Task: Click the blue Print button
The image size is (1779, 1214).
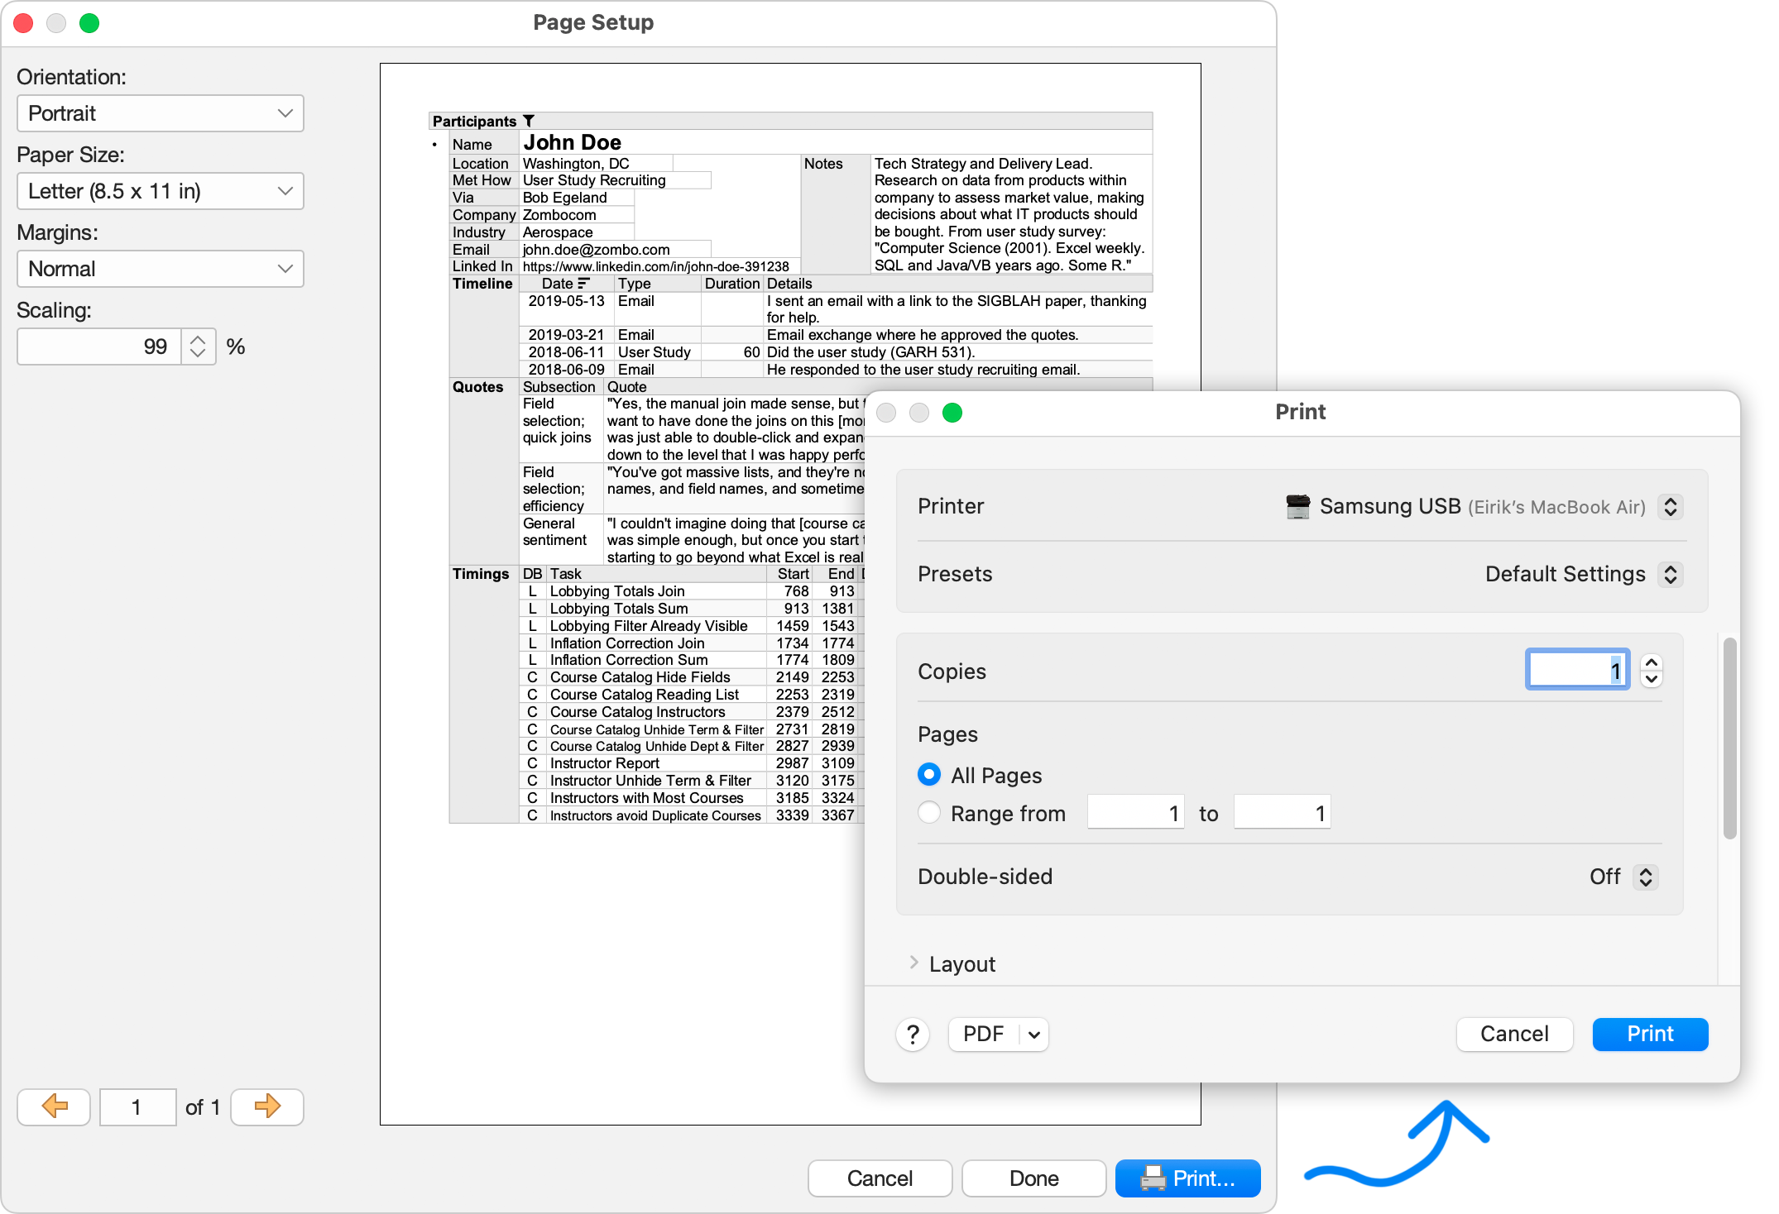Action: (x=1649, y=1034)
